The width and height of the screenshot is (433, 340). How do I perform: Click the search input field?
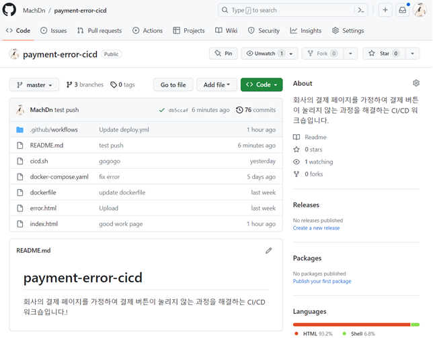click(292, 10)
